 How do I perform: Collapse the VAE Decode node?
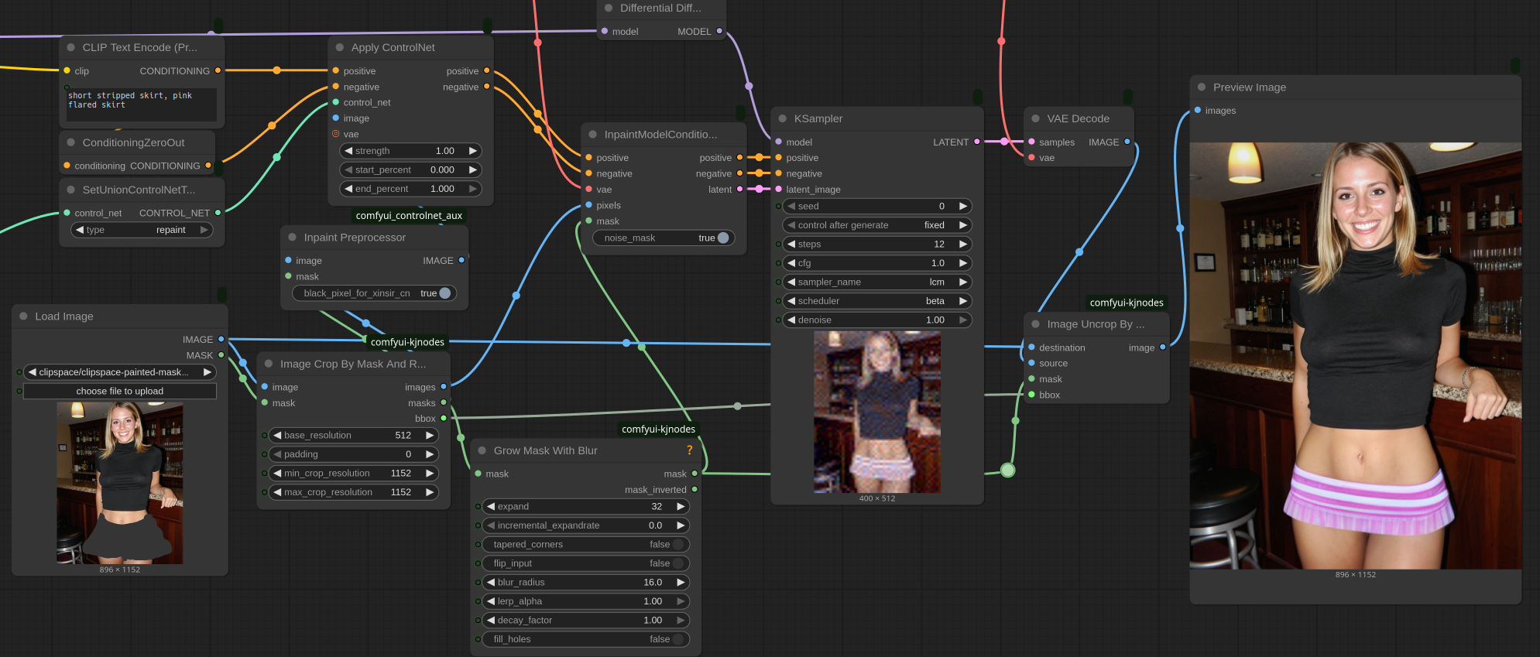(1036, 119)
